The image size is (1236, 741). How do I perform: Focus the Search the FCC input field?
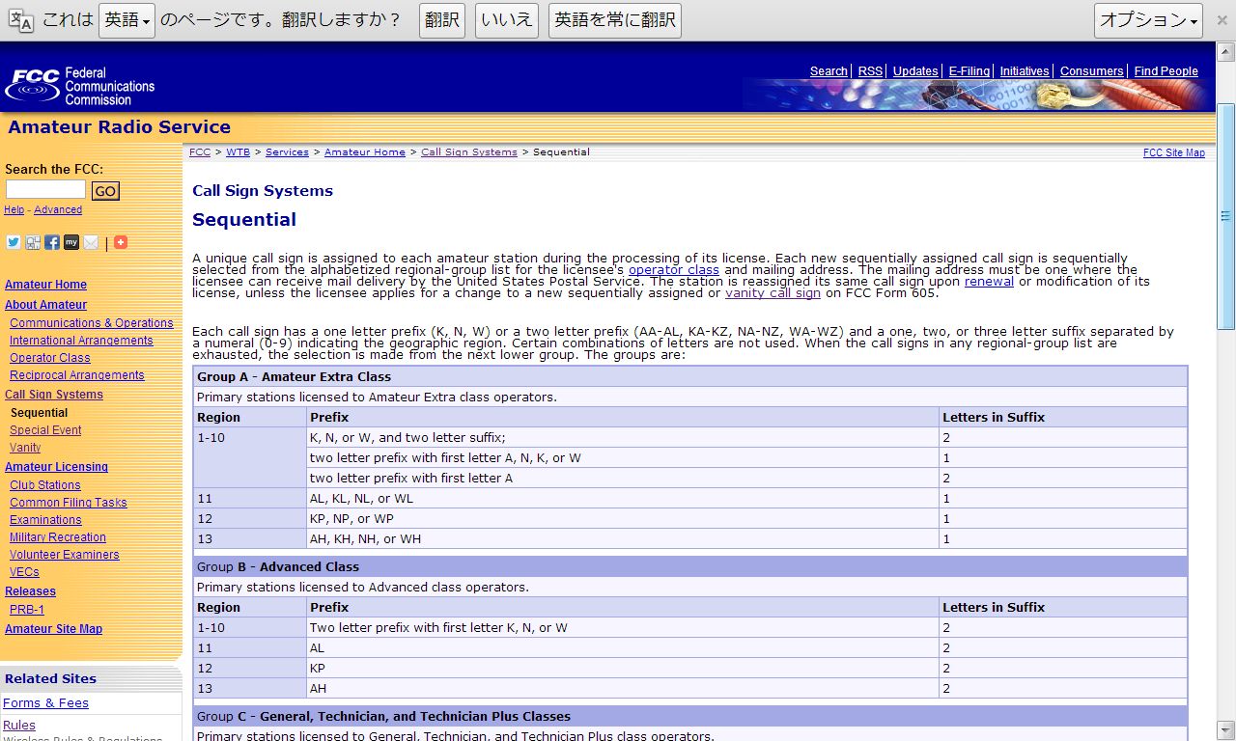46,190
